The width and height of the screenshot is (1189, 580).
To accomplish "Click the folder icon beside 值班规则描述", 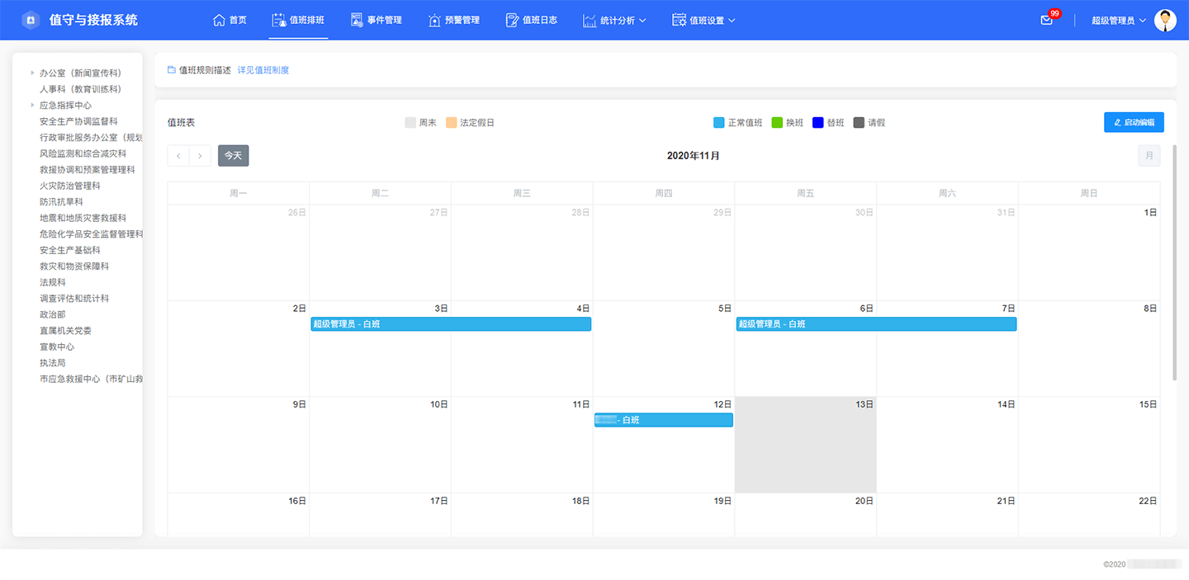I will (x=172, y=70).
